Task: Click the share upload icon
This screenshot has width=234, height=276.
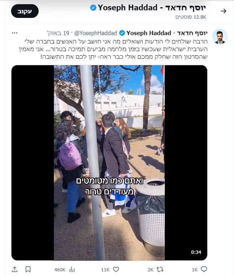Action: click(x=15, y=269)
